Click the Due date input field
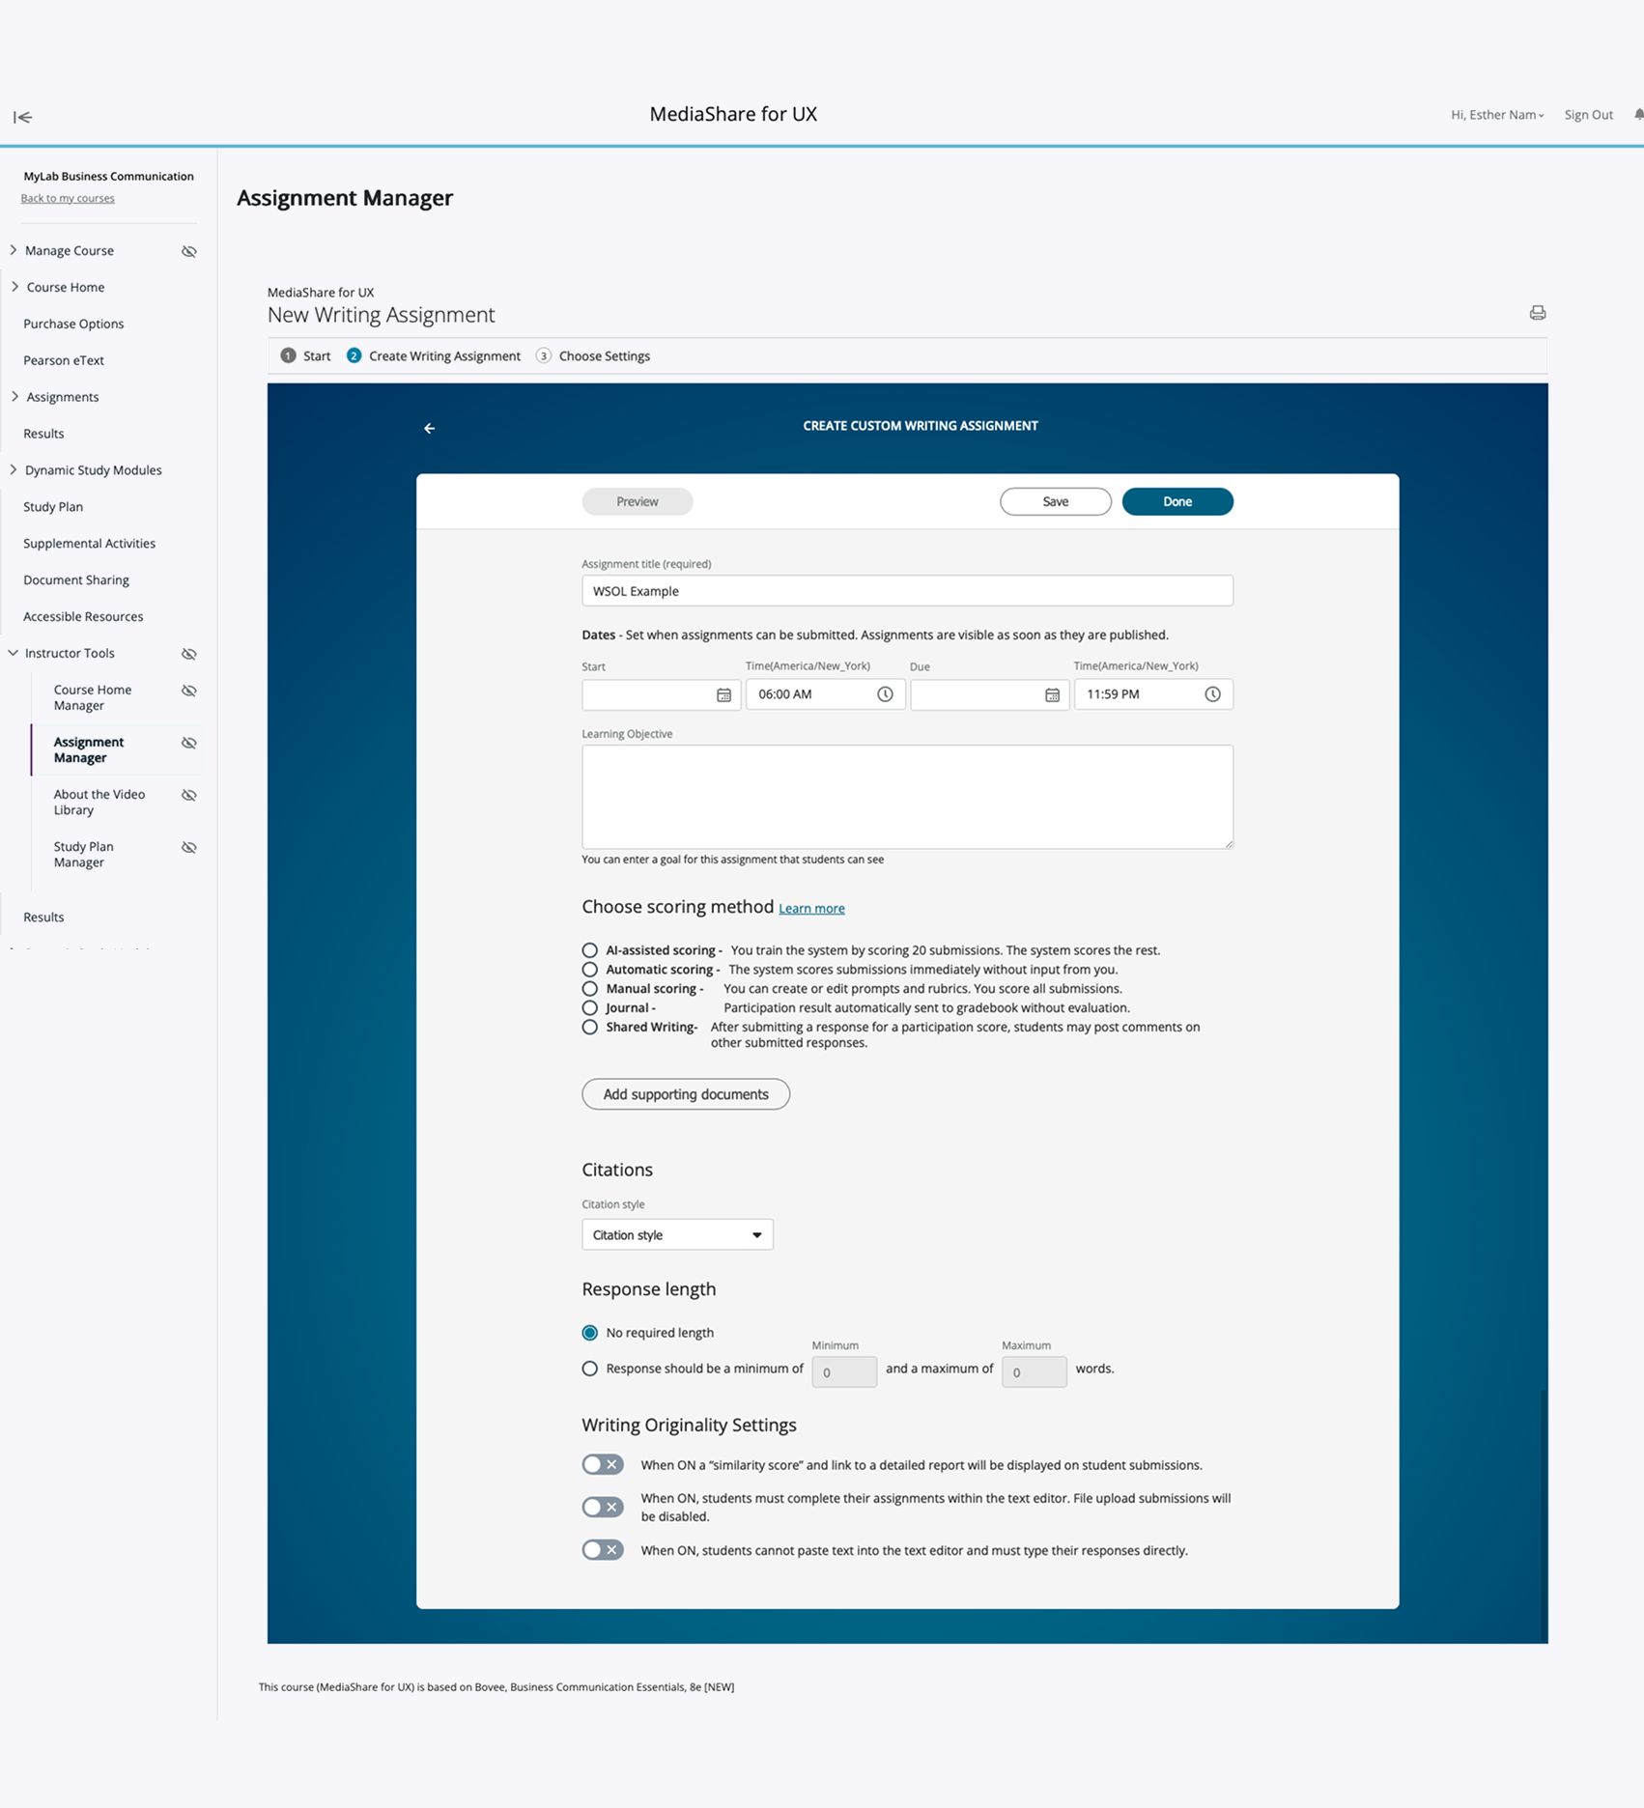The image size is (1644, 1808). [989, 694]
